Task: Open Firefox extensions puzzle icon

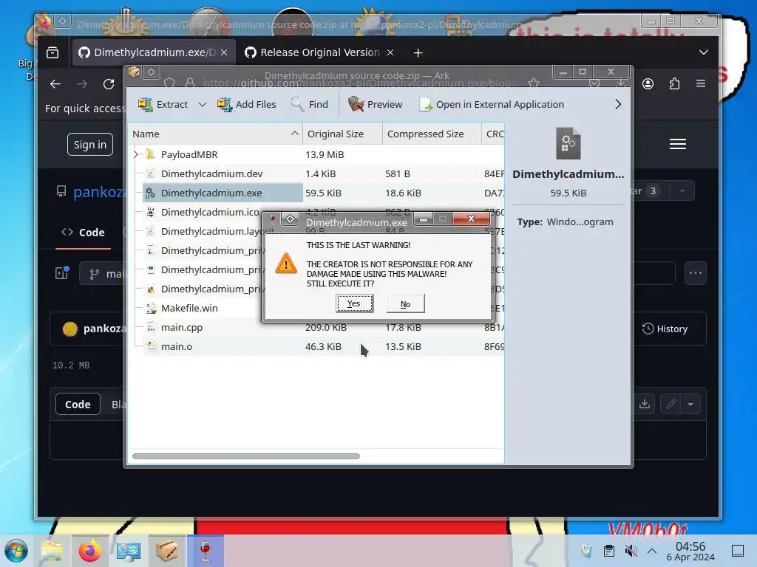Action: click(674, 84)
